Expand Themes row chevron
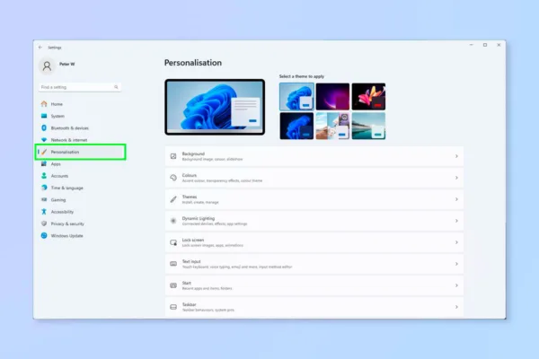Viewport: 539px width, 359px height. [x=456, y=199]
